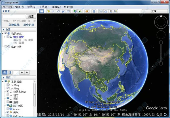Collapse the 我的地点 tree node
This screenshot has height=118, width=170.
[3, 33]
